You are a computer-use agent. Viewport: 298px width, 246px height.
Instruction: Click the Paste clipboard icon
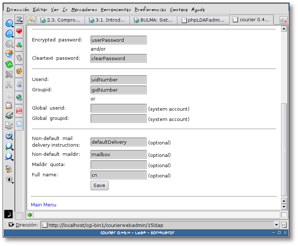click(x=9, y=106)
